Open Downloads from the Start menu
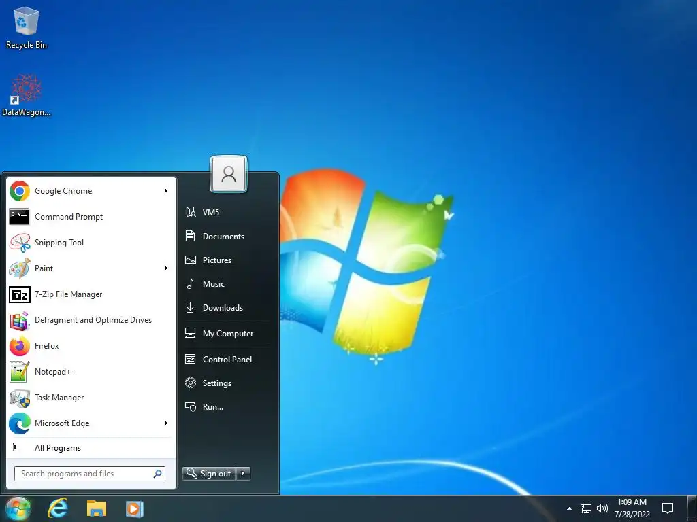Image resolution: width=697 pixels, height=522 pixels. pyautogui.click(x=227, y=308)
